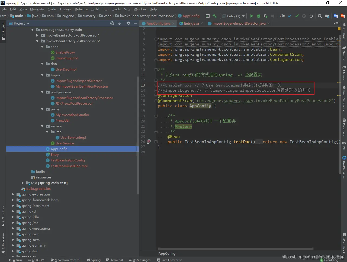Image resolution: width=347 pixels, height=262 pixels.
Task: Click the editor horizontal scrollbar
Action: (x=235, y=248)
